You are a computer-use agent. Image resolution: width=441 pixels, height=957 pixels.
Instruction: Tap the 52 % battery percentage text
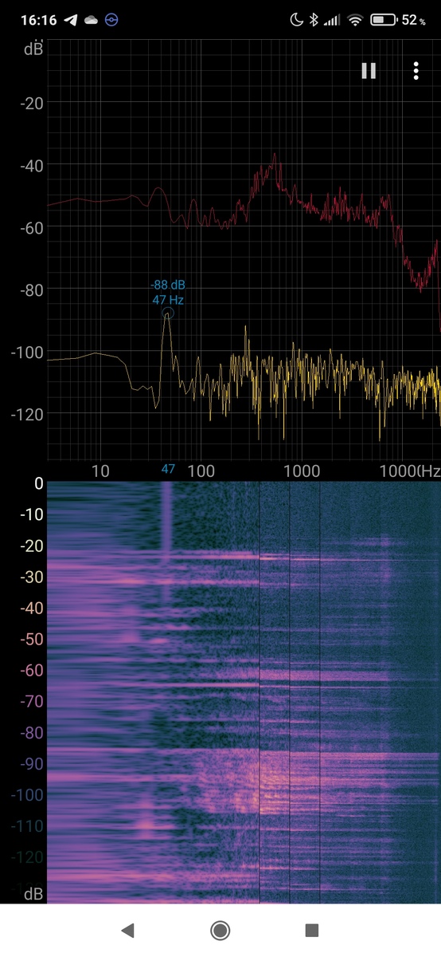click(414, 20)
